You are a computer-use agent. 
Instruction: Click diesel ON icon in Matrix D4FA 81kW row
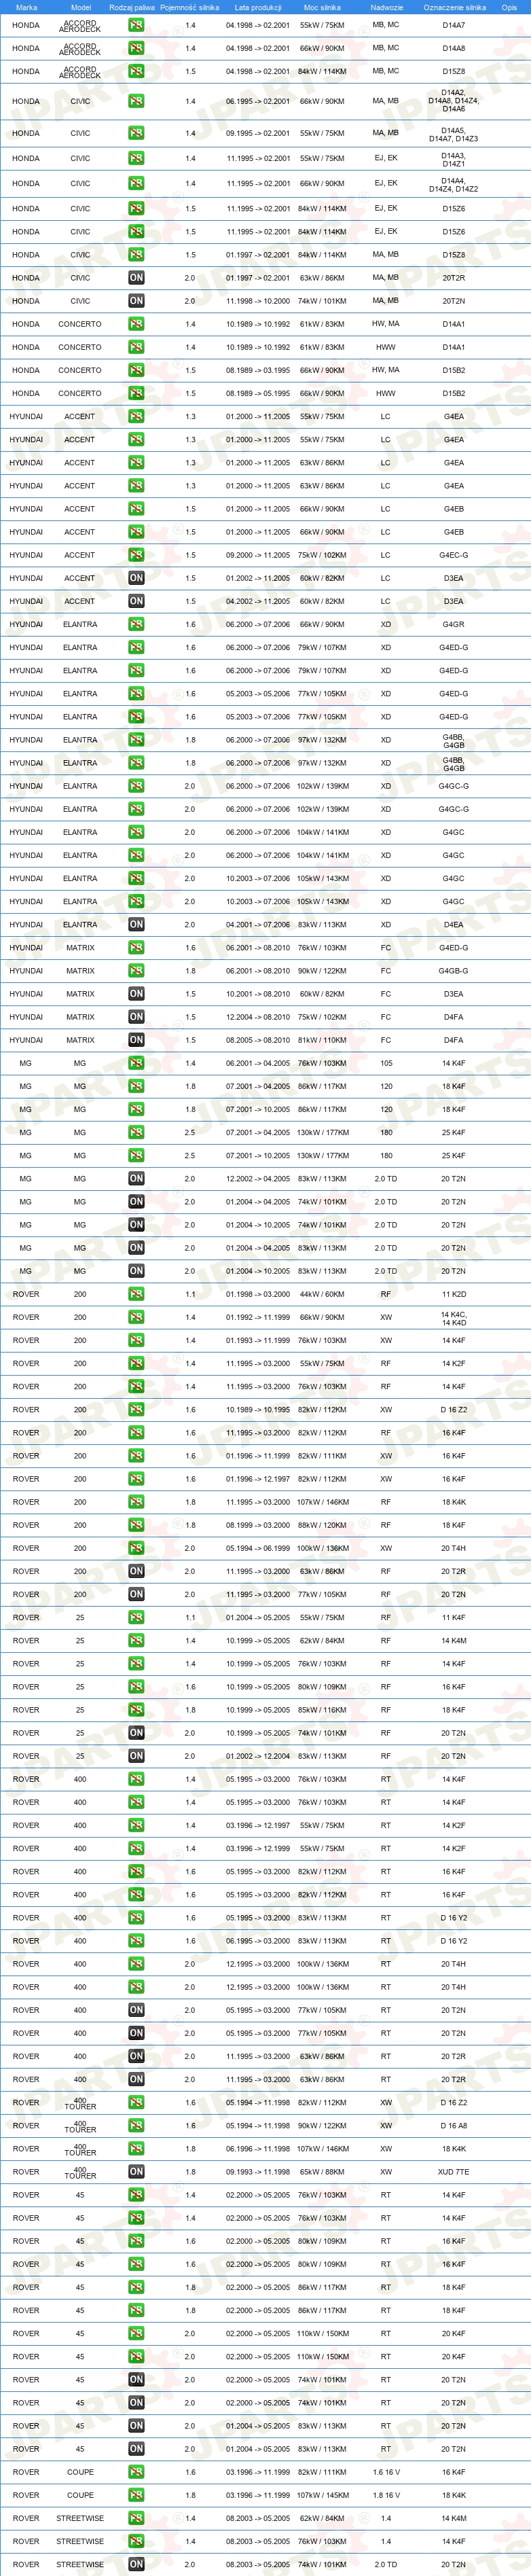(136, 1040)
